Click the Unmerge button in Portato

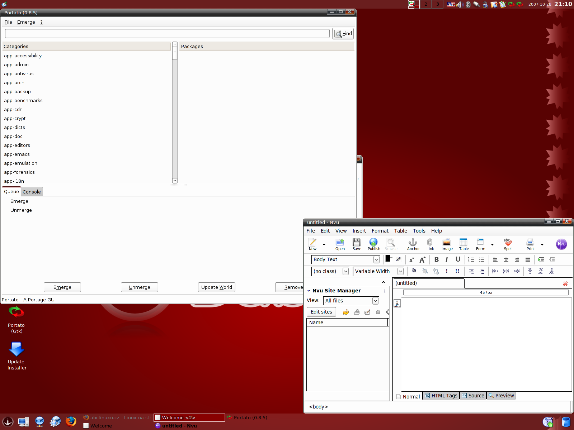tap(140, 287)
